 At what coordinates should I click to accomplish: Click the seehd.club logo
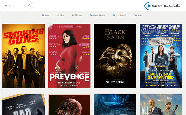tap(162, 6)
